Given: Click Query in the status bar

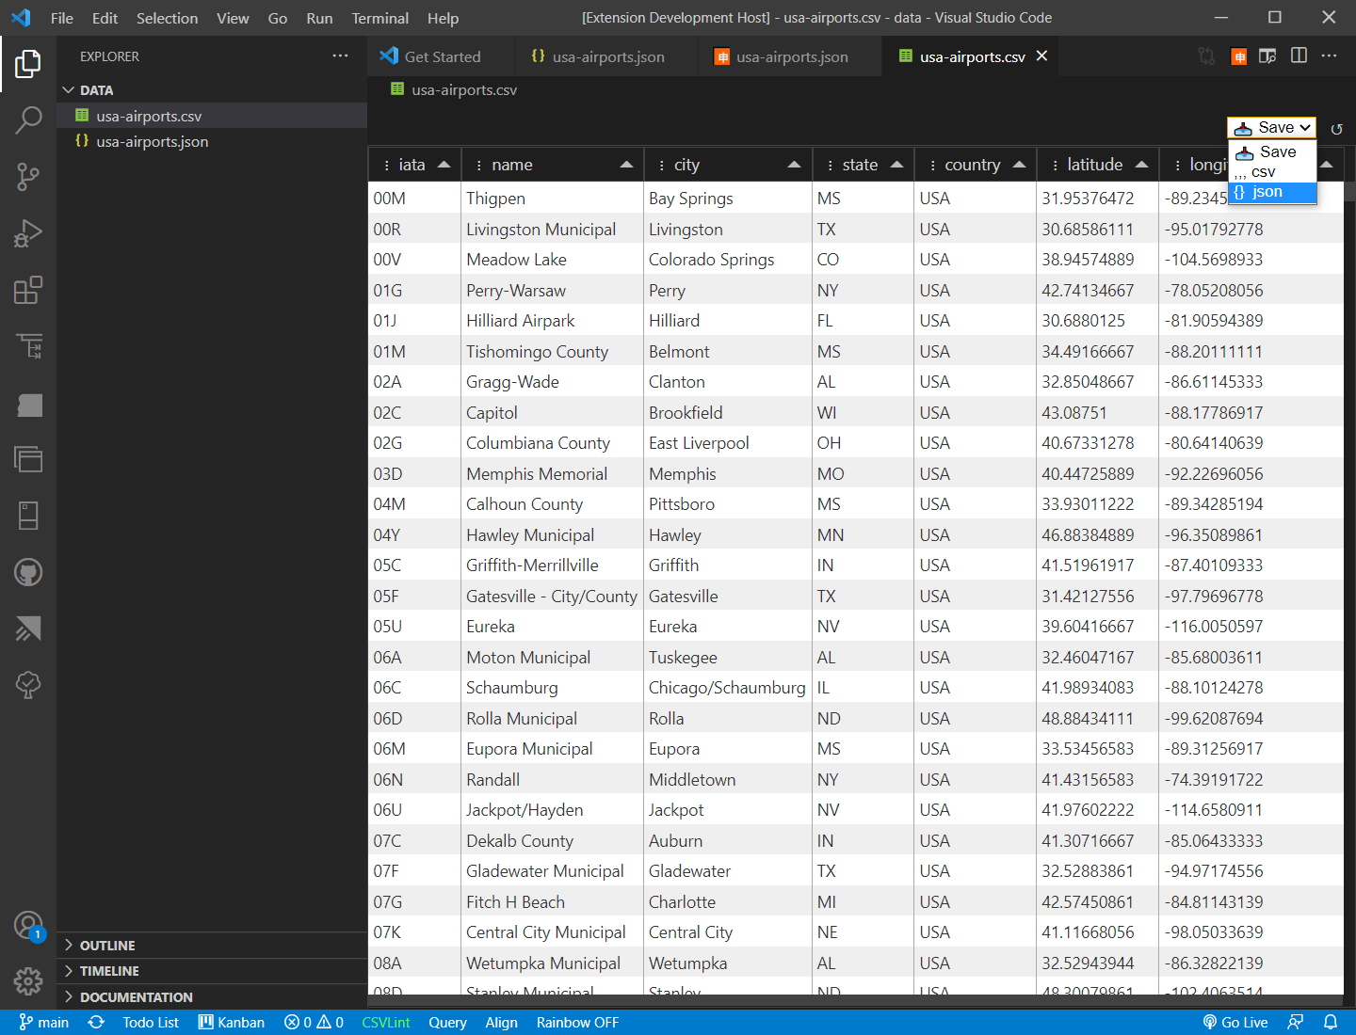Looking at the screenshot, I should click(x=447, y=1022).
